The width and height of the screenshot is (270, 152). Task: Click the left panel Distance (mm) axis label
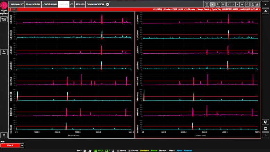click(74, 135)
